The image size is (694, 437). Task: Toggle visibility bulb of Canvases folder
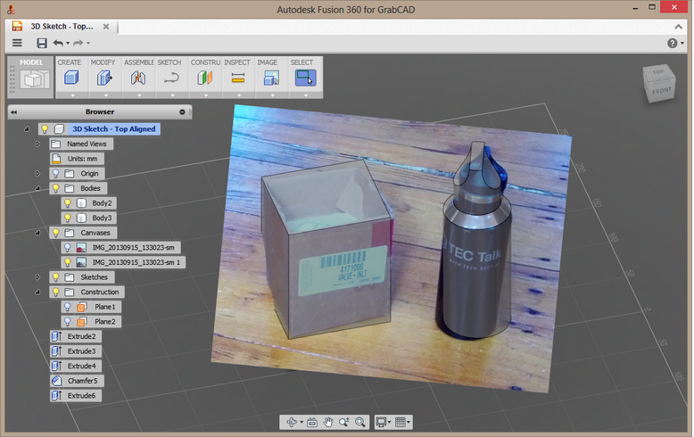56,233
